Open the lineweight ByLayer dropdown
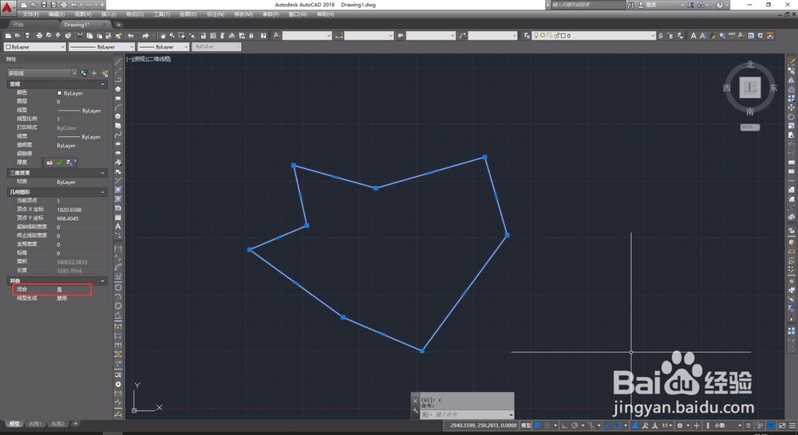Viewport: 798px width, 435px height. pos(164,47)
